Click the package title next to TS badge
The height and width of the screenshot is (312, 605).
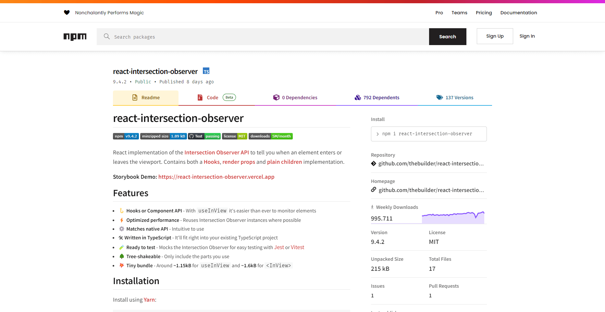[x=155, y=71]
